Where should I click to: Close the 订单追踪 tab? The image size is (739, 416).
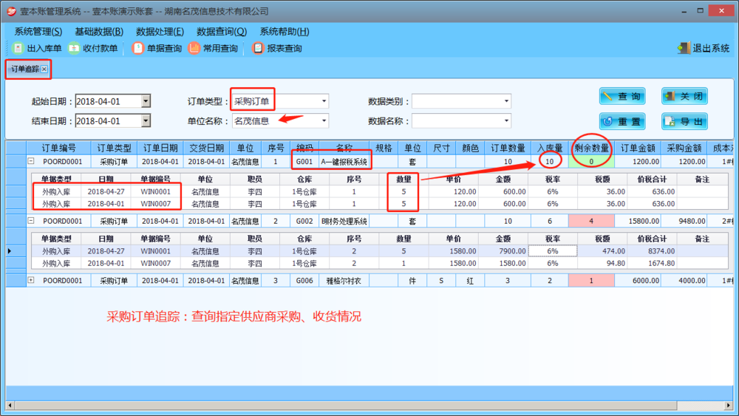[44, 69]
